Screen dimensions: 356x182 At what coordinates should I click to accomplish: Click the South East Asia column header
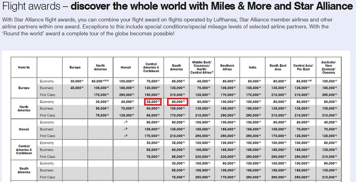tap(278, 67)
